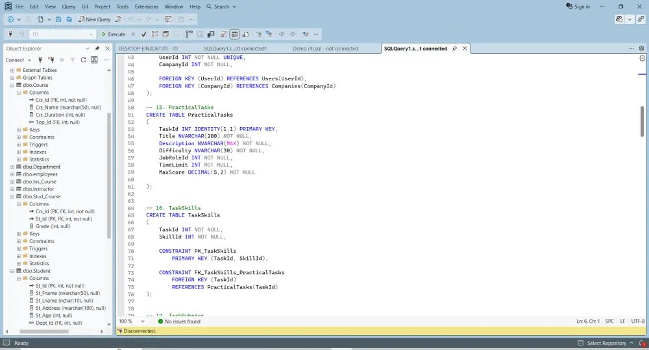This screenshot has height=350, width=649.
Task: Click Disconnect plug icon in Object Explorer
Action: click(51, 60)
